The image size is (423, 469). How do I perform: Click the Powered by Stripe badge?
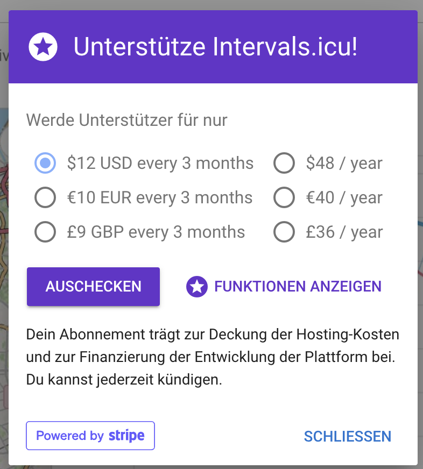coord(90,436)
